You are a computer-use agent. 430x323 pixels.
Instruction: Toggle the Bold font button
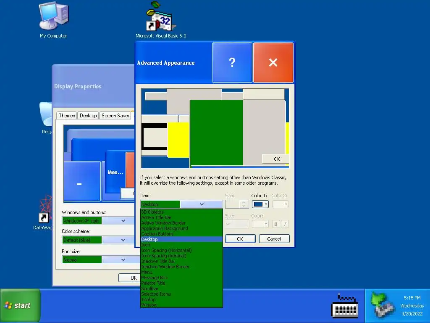coord(276,224)
